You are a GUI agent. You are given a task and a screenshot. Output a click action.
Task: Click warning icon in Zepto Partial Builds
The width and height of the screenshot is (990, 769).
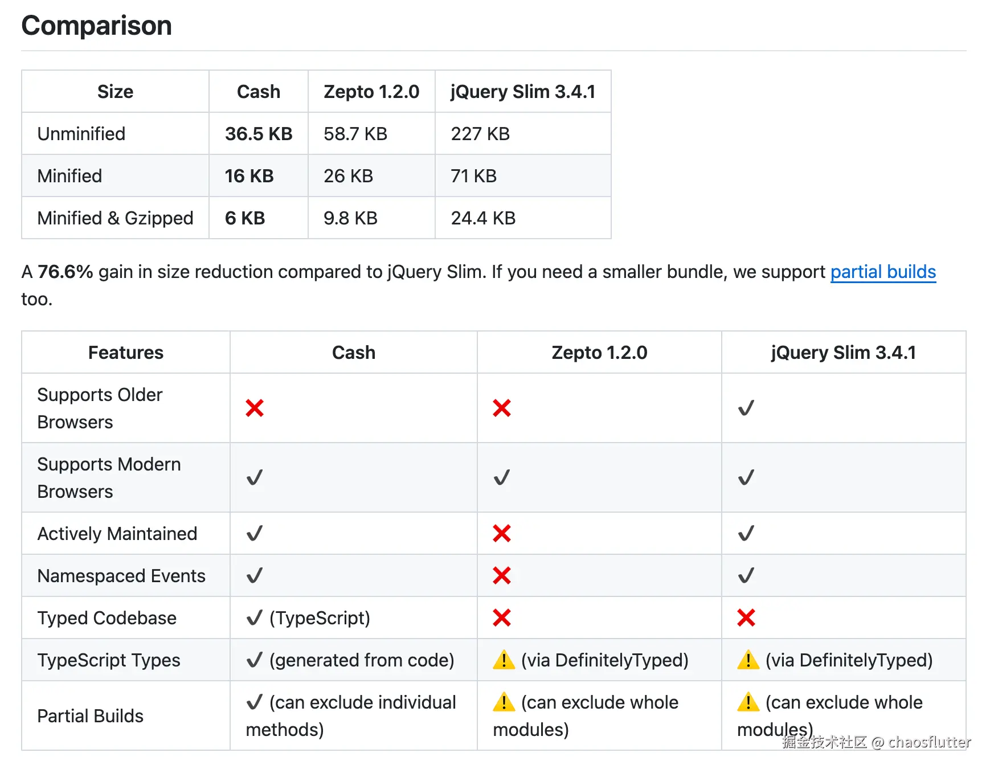click(x=504, y=702)
